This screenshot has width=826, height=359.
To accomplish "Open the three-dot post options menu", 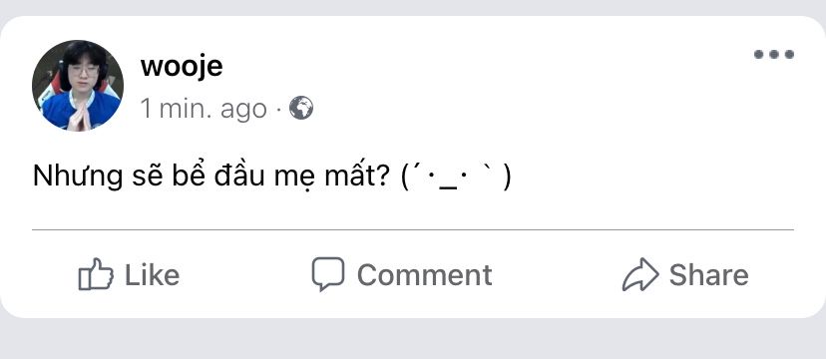I will [774, 54].
